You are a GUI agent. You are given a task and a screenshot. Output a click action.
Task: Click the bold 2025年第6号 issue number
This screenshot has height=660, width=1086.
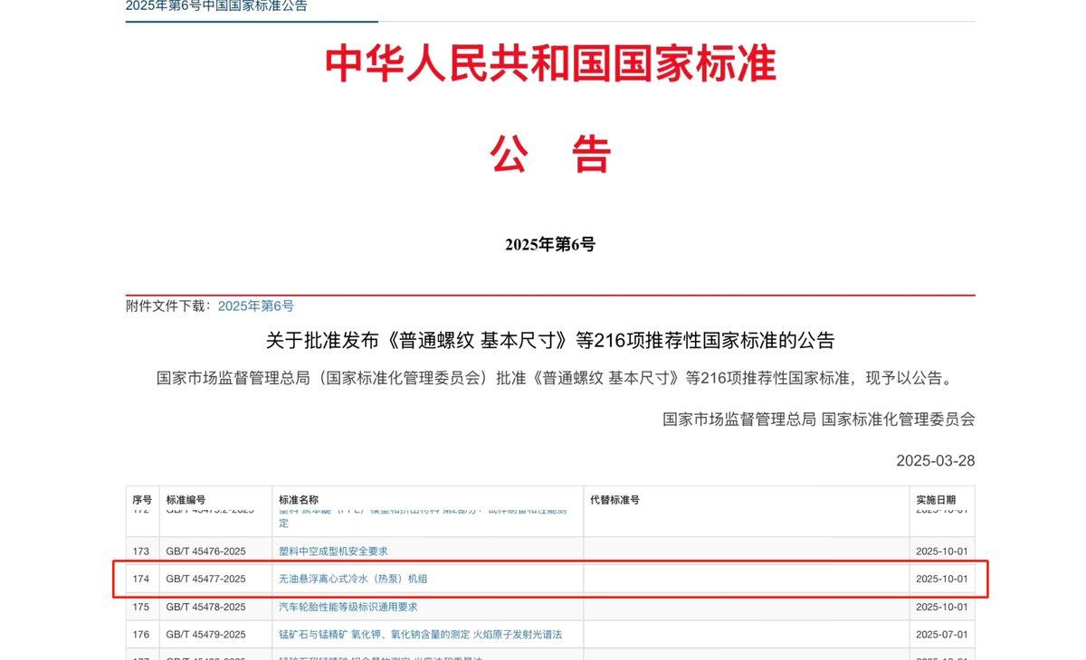[x=550, y=244]
